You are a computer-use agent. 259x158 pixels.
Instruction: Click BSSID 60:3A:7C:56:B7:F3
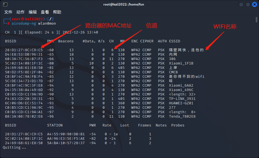coord(24,59)
